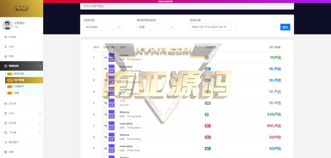
Task: Click the red type badge in row 8
Action: pos(208,137)
